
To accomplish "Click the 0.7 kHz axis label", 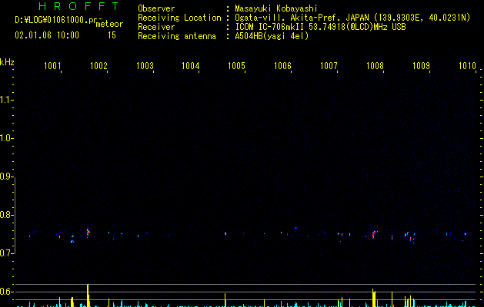I will (x=6, y=253).
